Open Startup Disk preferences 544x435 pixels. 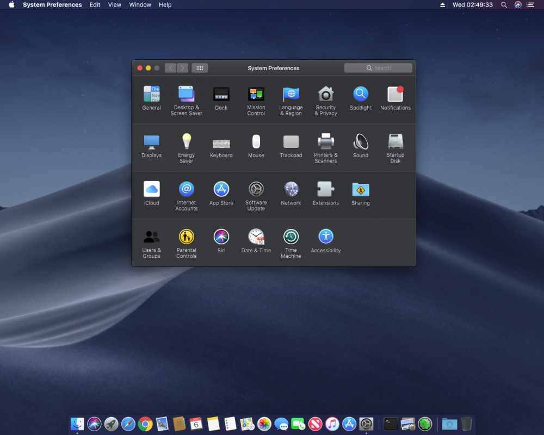395,148
